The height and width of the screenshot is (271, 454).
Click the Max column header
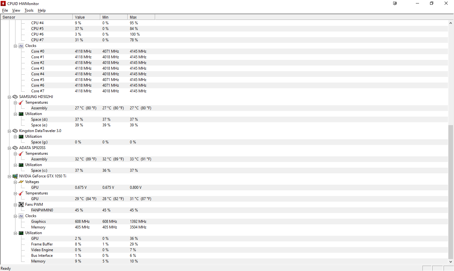click(141, 17)
